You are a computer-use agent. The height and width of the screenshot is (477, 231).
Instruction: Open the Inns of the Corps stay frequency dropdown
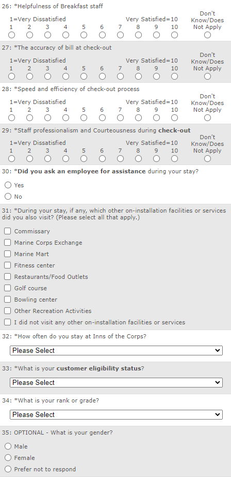tap(116, 350)
